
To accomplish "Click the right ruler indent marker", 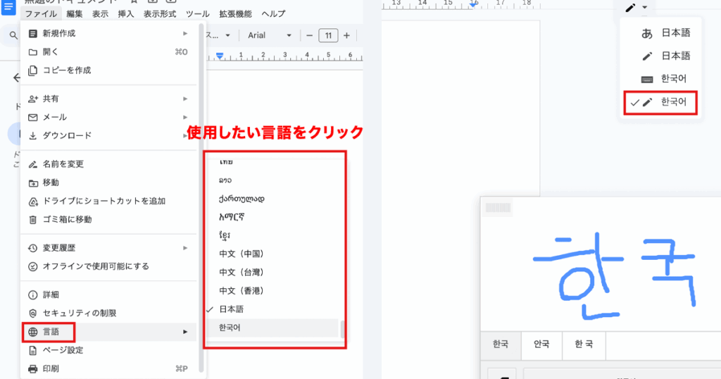I will click(x=473, y=4).
